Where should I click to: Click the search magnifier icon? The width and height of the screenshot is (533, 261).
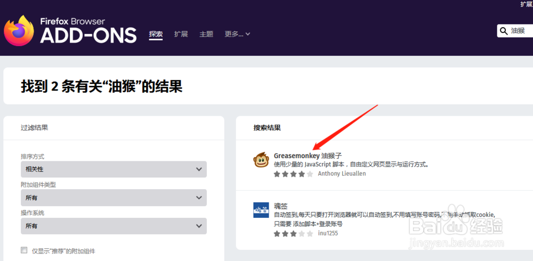(504, 31)
